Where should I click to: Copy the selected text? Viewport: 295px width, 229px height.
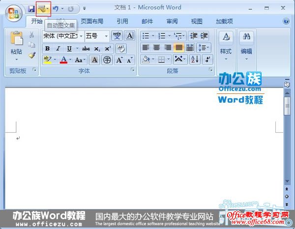(31, 45)
